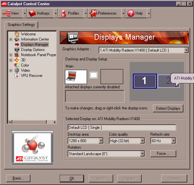The width and height of the screenshot is (194, 185).
Task: Click the tree scroll right arrow
Action: point(54,122)
